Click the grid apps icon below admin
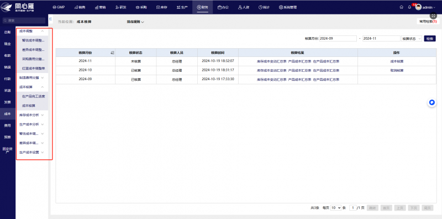Image resolution: width=442 pixels, height=219 pixels. click(x=434, y=16)
